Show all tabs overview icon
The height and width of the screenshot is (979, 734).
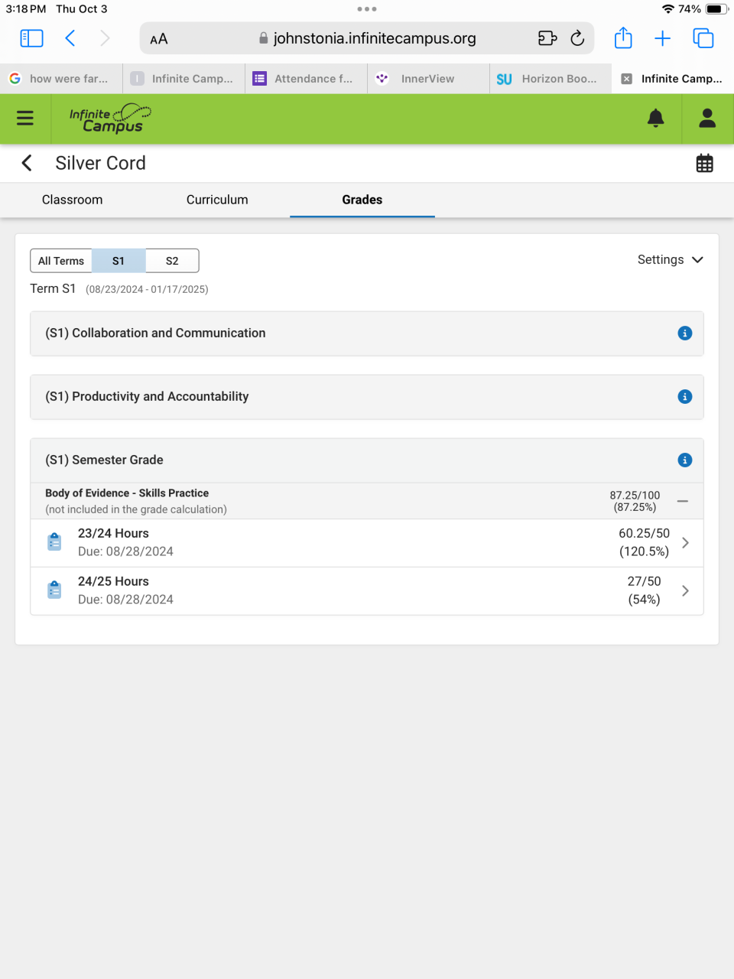click(703, 38)
